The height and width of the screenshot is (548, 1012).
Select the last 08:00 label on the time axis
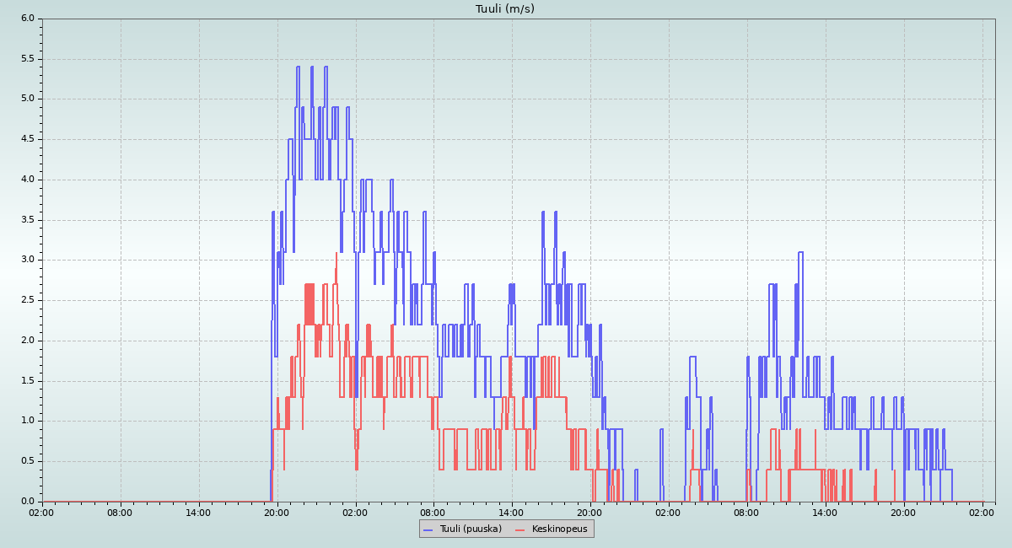pyautogui.click(x=746, y=512)
